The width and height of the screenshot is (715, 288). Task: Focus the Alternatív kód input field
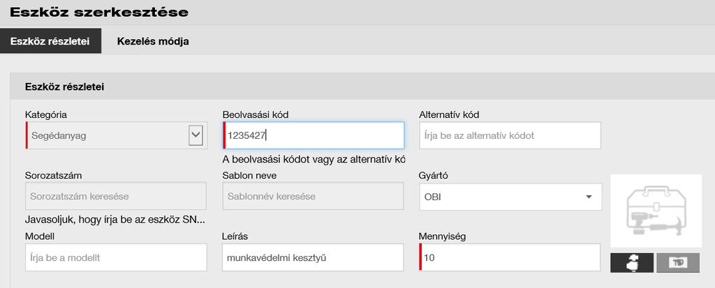[x=510, y=135]
